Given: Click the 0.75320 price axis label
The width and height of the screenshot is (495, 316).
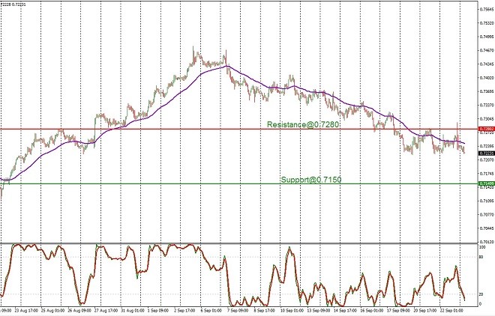Looking at the screenshot, I should pyautogui.click(x=487, y=23).
